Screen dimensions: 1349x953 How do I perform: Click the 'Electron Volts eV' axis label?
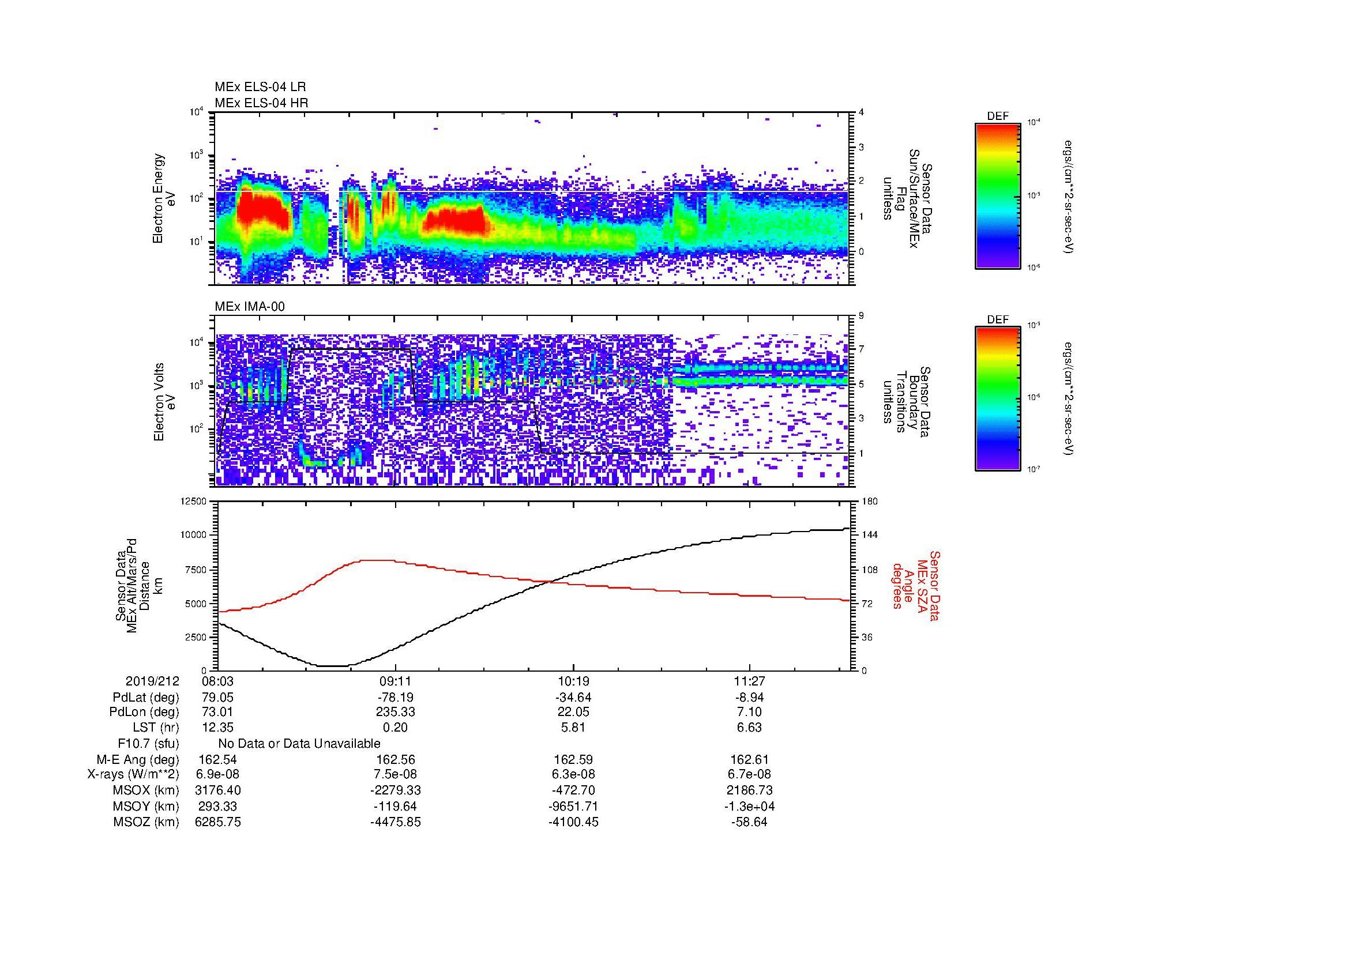pos(164,402)
